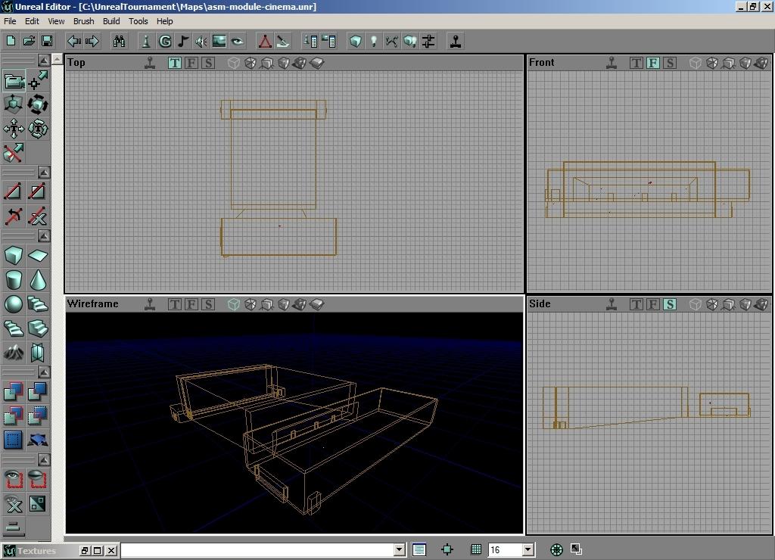Open the Build menu
Viewport: 775px width, 560px height.
[111, 21]
